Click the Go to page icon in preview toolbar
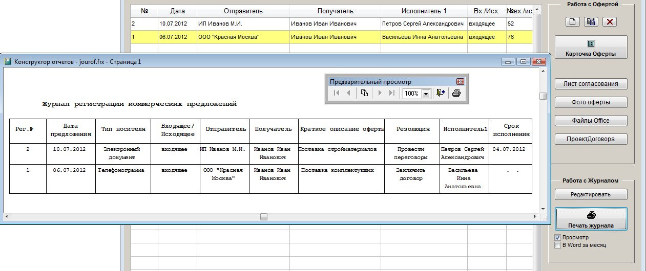Image resolution: width=646 pixels, height=271 pixels. [364, 93]
